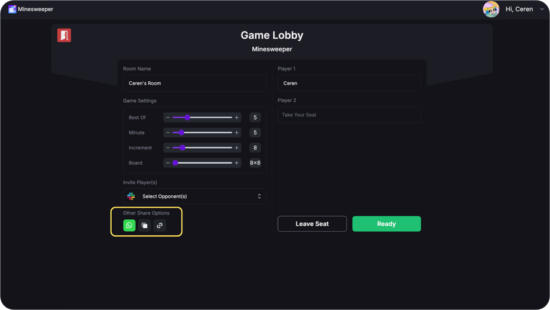This screenshot has height=310, width=550.
Task: Open the Select Opponent(s) dropdown
Action: point(195,196)
